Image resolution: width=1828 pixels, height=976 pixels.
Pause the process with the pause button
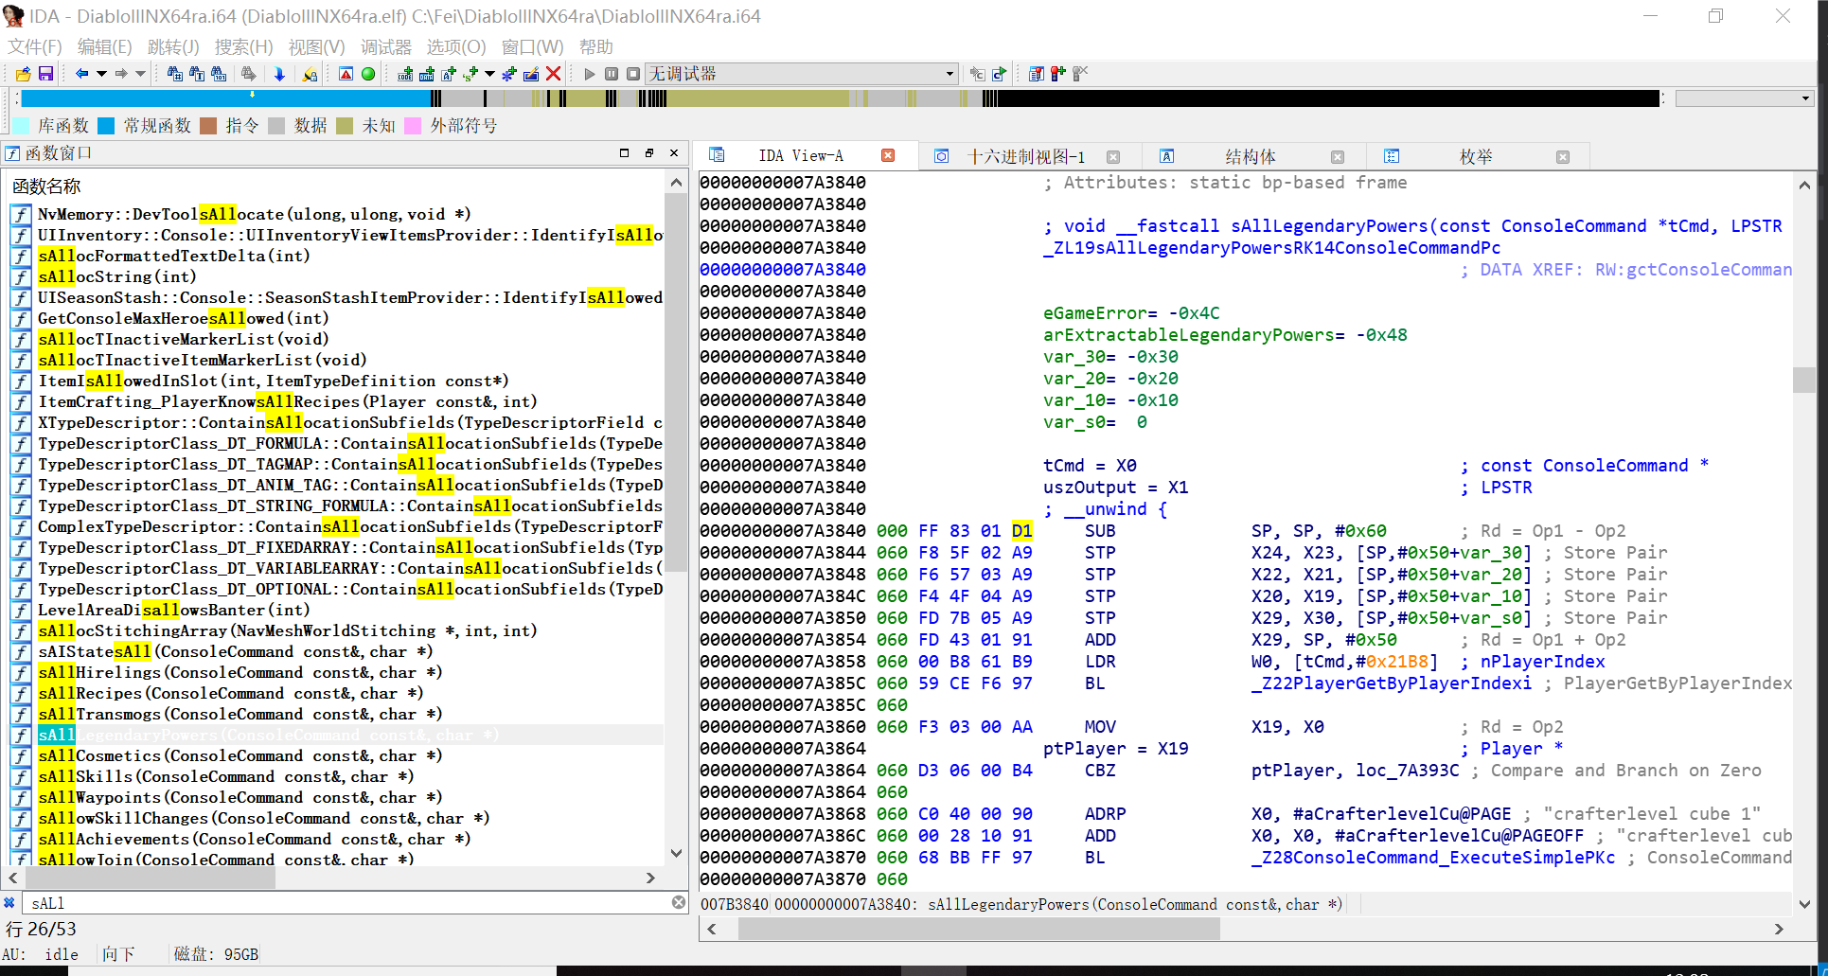[612, 74]
